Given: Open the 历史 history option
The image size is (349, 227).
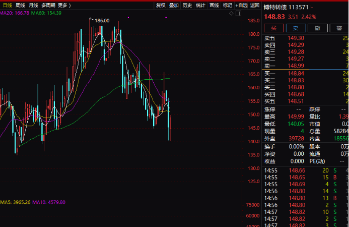Looking at the screenshot, I should click(x=187, y=5).
